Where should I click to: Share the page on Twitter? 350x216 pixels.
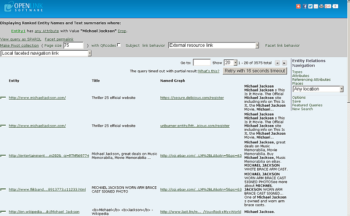coord(310,7)
